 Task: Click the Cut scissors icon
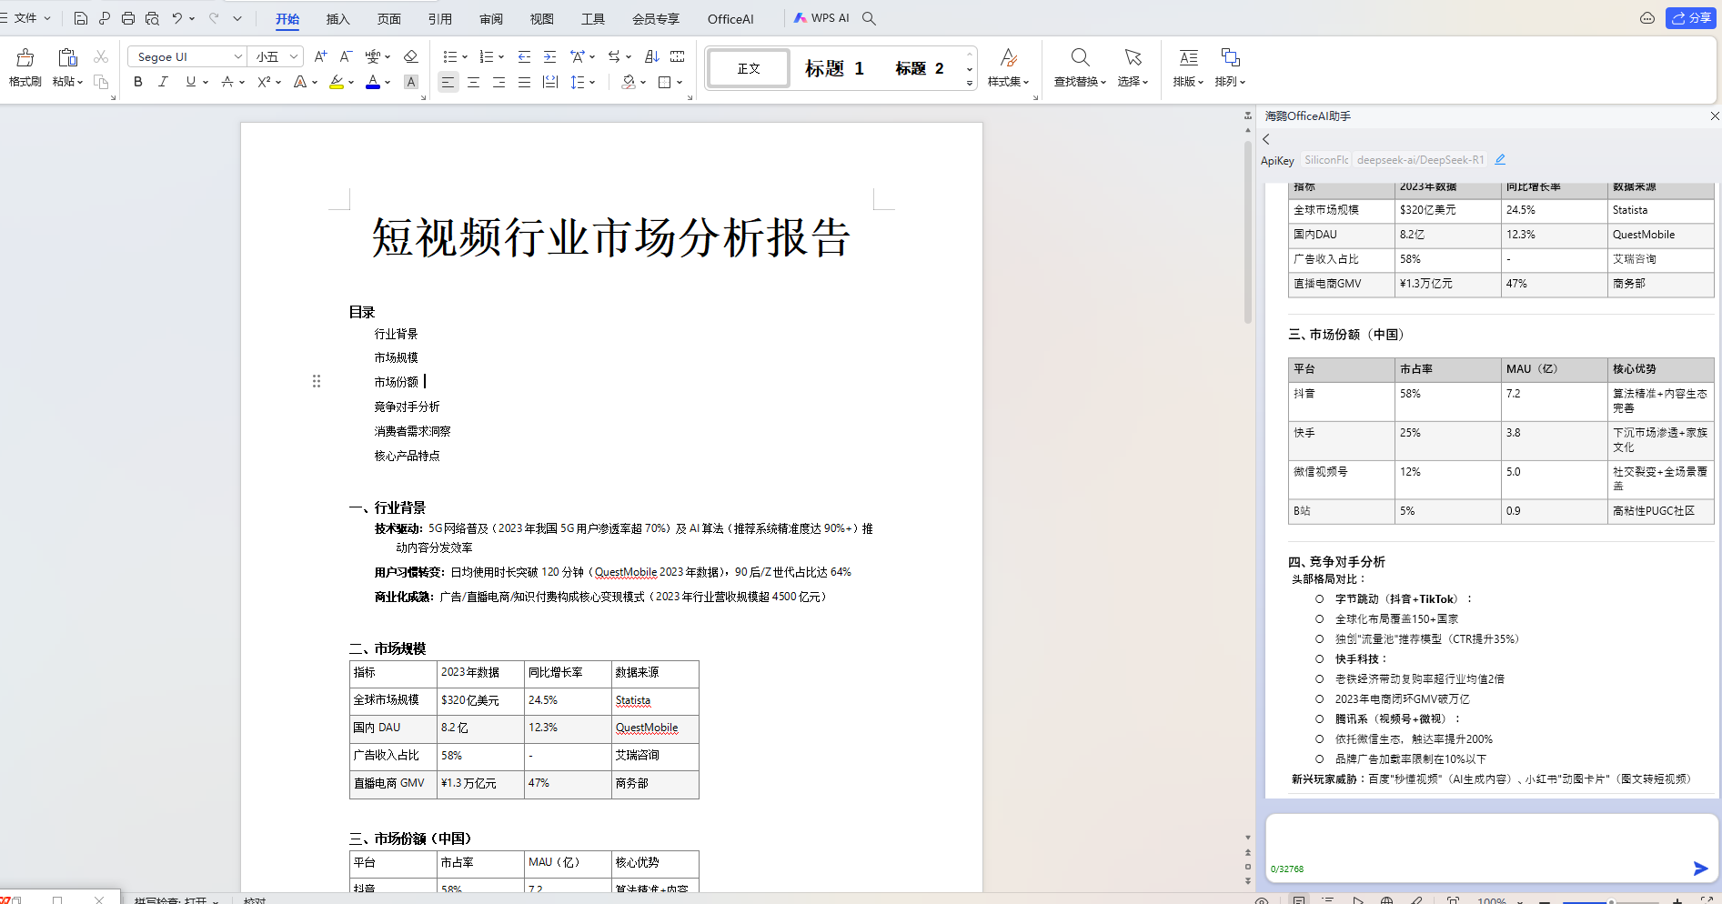coord(101,57)
